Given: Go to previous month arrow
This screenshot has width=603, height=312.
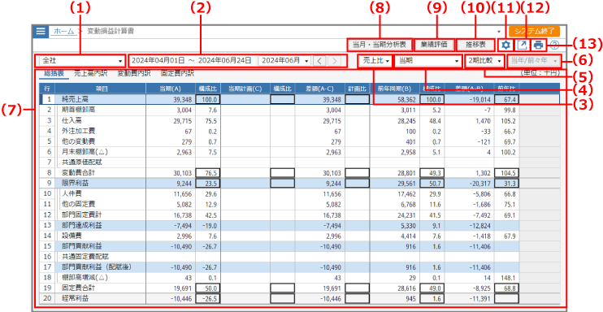Looking at the screenshot, I should click(319, 61).
